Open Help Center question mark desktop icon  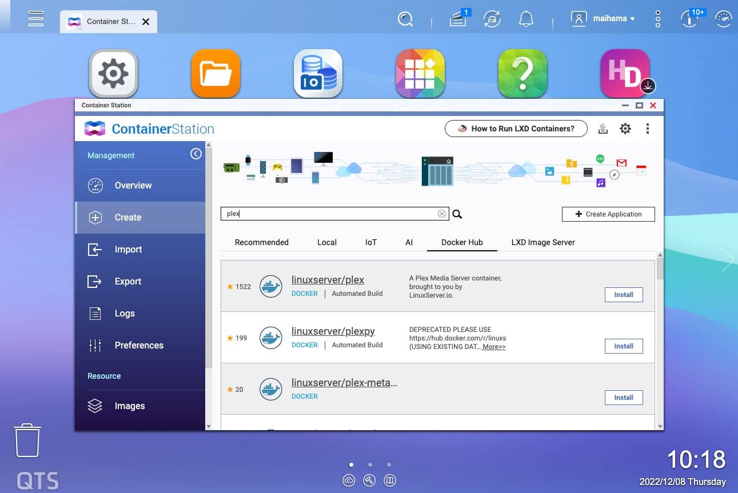coord(522,74)
